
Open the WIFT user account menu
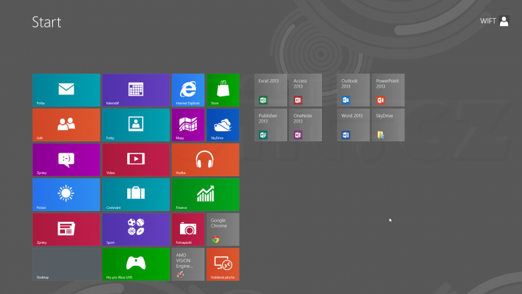point(495,21)
